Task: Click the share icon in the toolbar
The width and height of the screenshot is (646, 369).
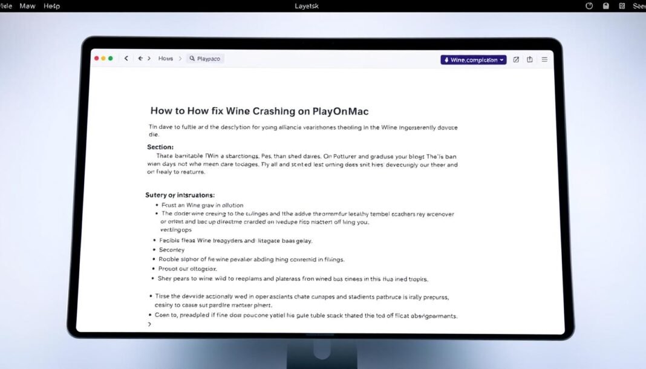Action: coord(530,59)
